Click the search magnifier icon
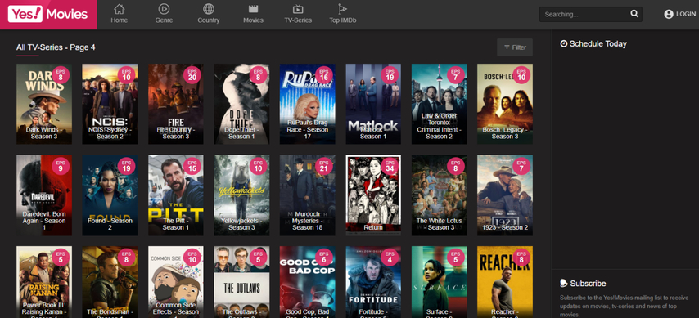This screenshot has width=699, height=318. point(634,14)
